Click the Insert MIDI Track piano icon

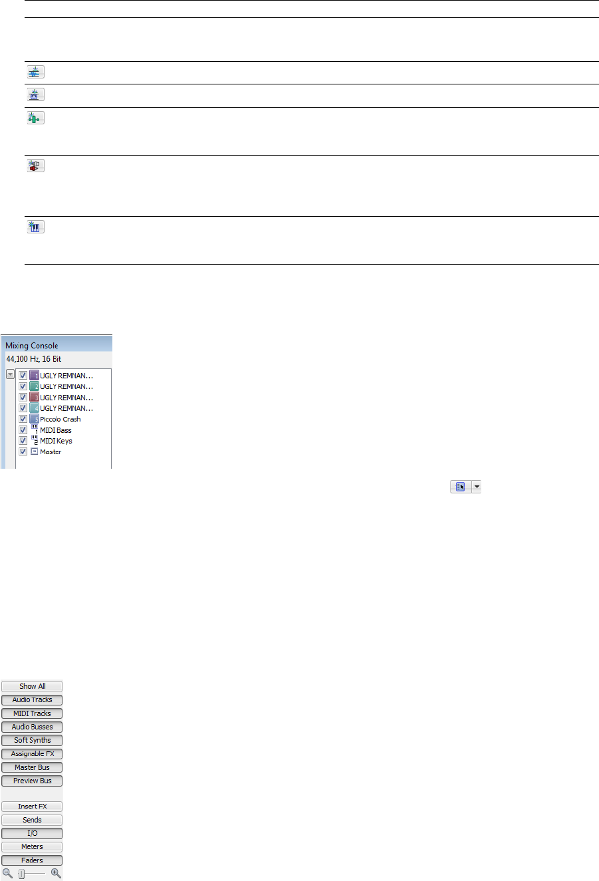tap(35, 227)
